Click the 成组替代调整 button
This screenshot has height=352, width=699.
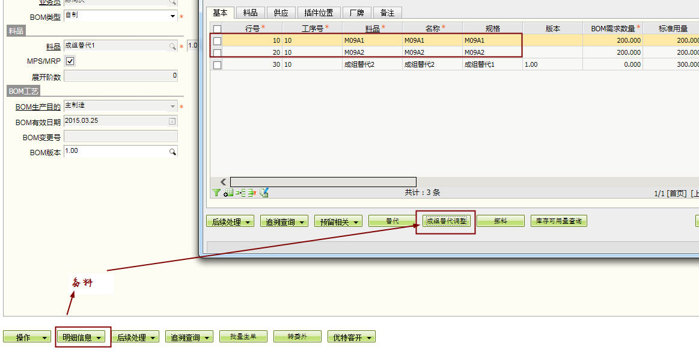445,221
